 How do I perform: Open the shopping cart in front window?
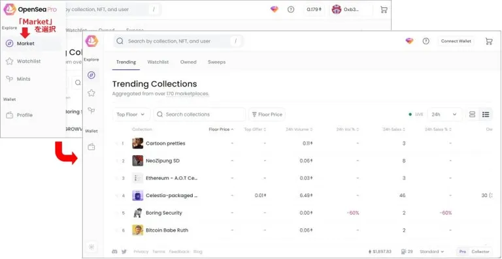pos(488,41)
